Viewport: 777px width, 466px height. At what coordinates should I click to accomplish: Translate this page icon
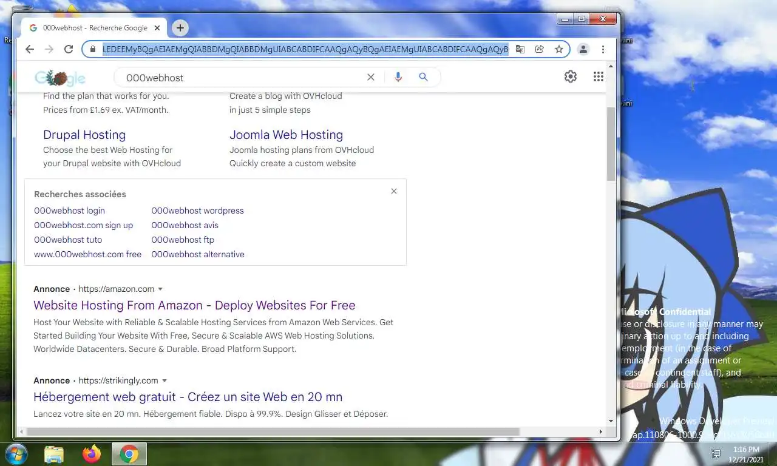tap(520, 49)
